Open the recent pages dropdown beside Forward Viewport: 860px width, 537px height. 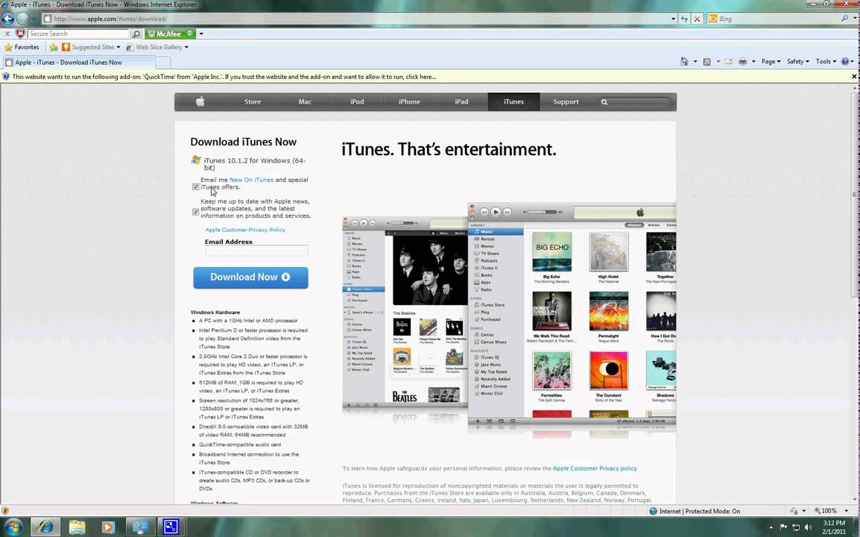click(x=34, y=19)
